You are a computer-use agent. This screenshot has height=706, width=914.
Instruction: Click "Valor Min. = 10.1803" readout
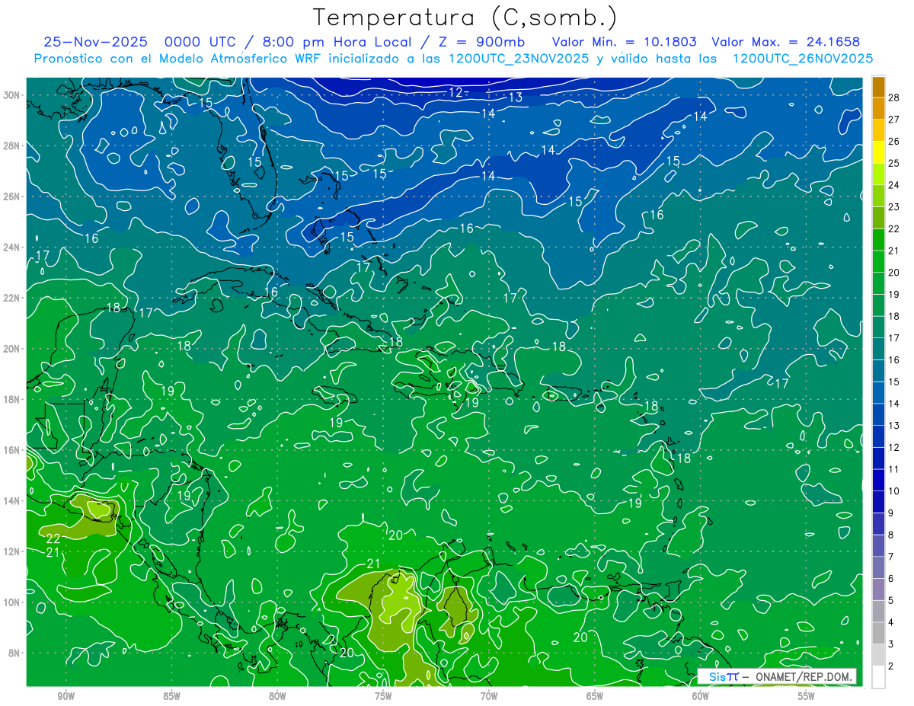coord(624,42)
